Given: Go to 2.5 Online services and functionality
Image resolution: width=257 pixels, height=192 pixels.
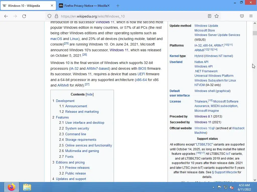Looking at the screenshot, I should [x=89, y=145].
